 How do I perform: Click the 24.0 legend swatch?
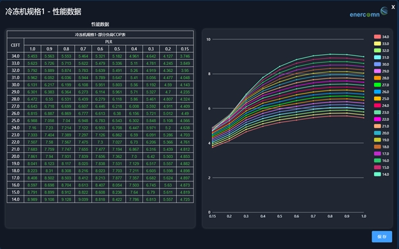377,105
